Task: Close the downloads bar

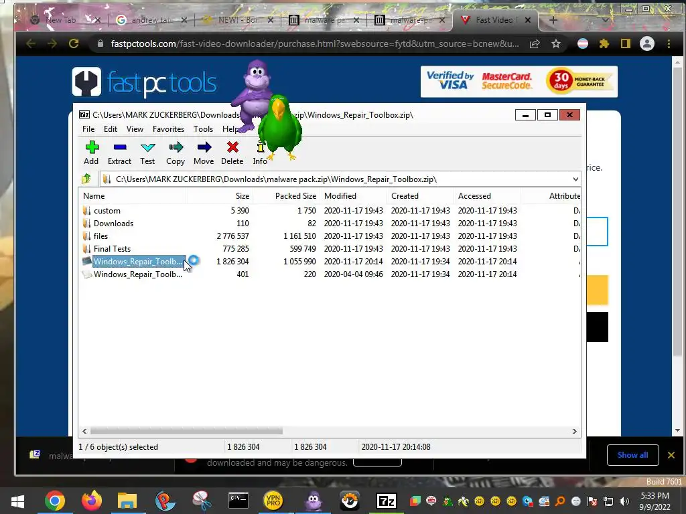Action: (671, 455)
